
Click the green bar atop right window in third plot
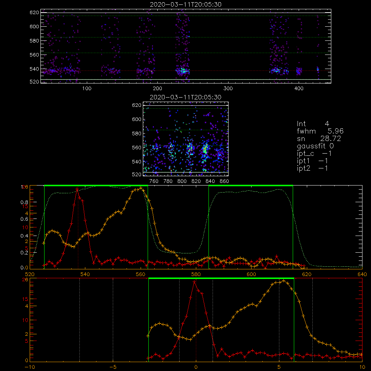coord(251,185)
